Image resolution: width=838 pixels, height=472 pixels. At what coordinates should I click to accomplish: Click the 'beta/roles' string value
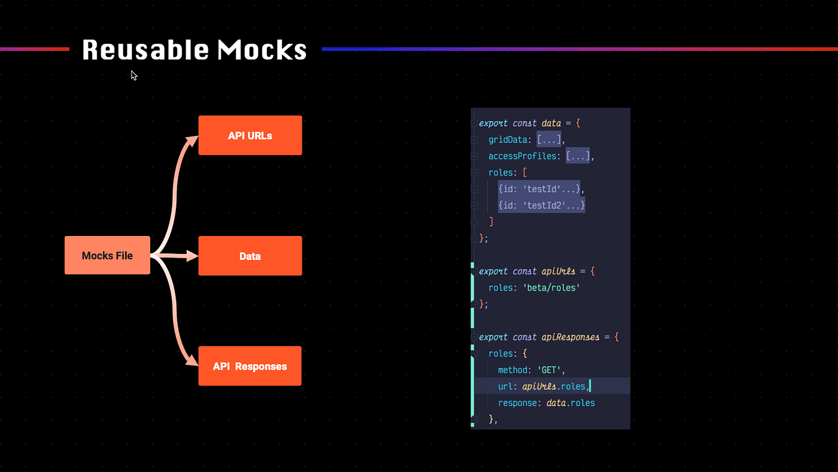click(x=551, y=288)
